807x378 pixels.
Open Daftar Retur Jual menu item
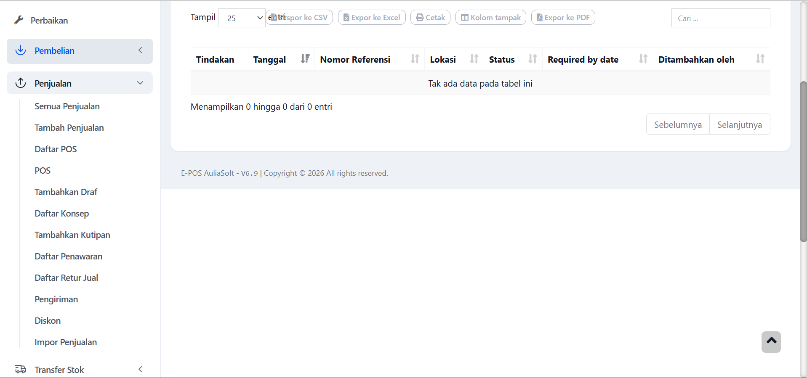point(66,278)
